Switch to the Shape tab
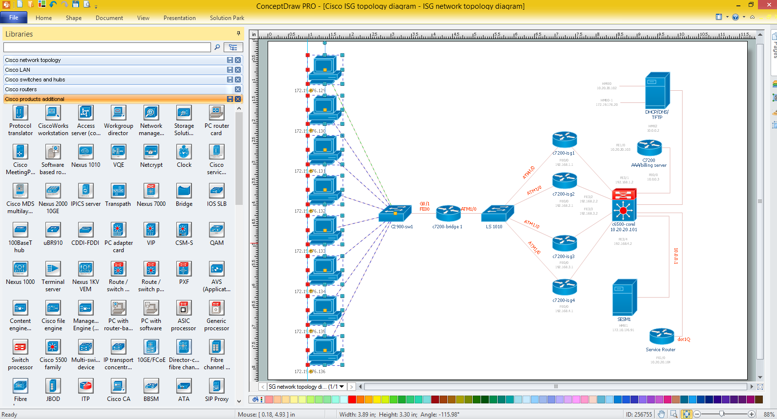 coord(74,18)
